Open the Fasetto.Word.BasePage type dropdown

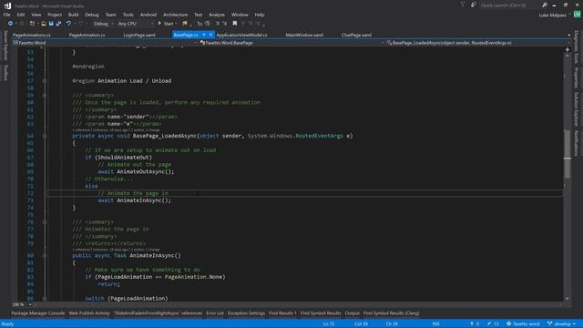point(291,43)
